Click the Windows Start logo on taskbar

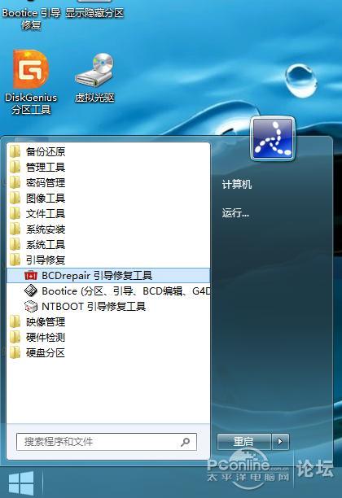(x=21, y=483)
